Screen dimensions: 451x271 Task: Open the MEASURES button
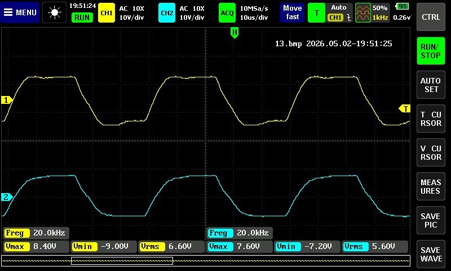coord(431,186)
